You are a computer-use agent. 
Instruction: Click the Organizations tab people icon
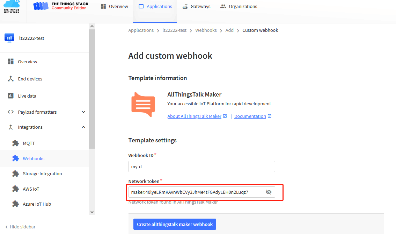click(x=223, y=6)
